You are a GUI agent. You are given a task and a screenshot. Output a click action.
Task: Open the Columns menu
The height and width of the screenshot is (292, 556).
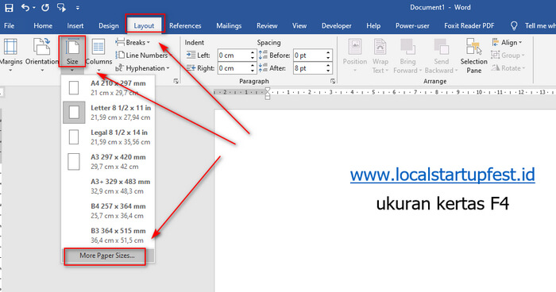(x=98, y=55)
